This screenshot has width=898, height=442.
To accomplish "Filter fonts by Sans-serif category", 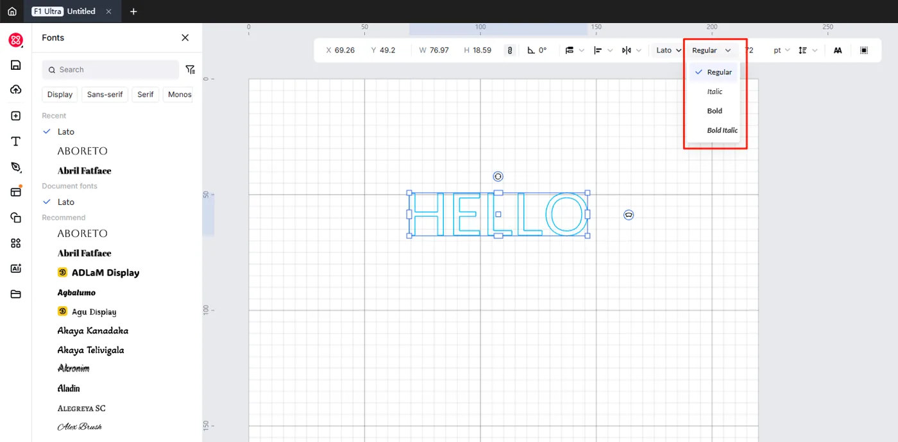I will tap(105, 94).
